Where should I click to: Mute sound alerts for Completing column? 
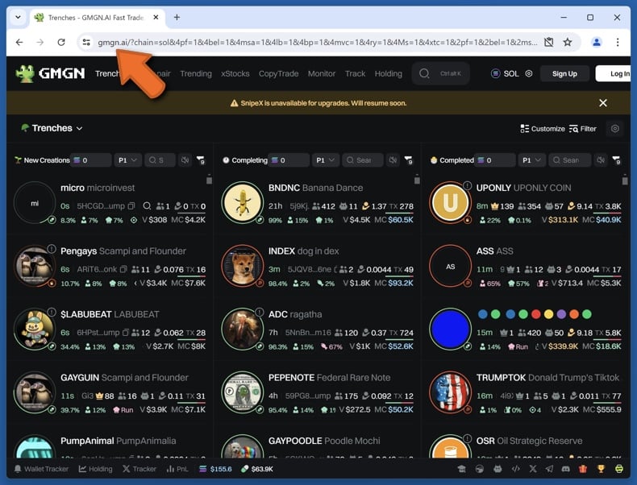pos(393,160)
